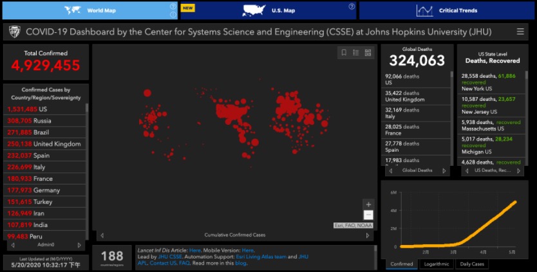Open the hamburger menu in the header
The width and height of the screenshot is (537, 272).
(x=520, y=32)
